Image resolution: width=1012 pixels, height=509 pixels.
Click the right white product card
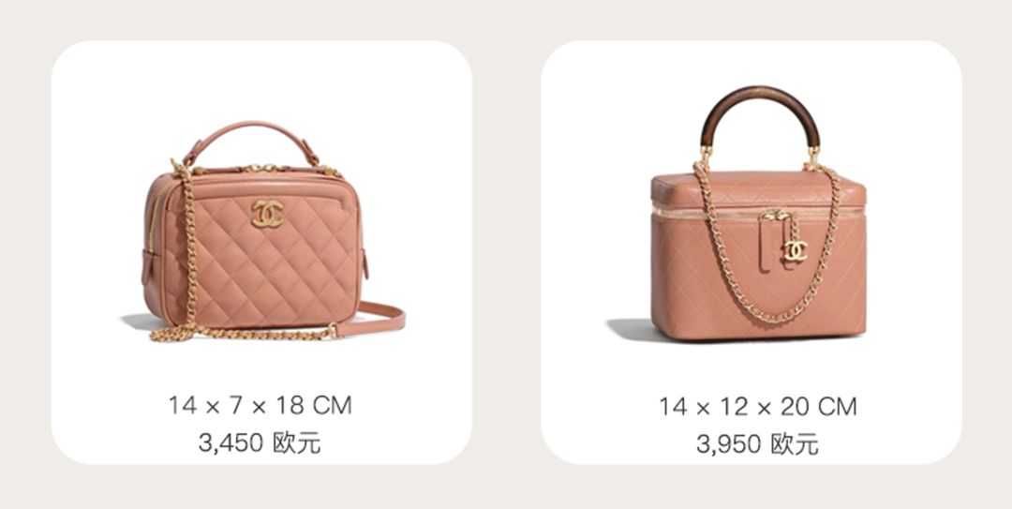(752, 252)
